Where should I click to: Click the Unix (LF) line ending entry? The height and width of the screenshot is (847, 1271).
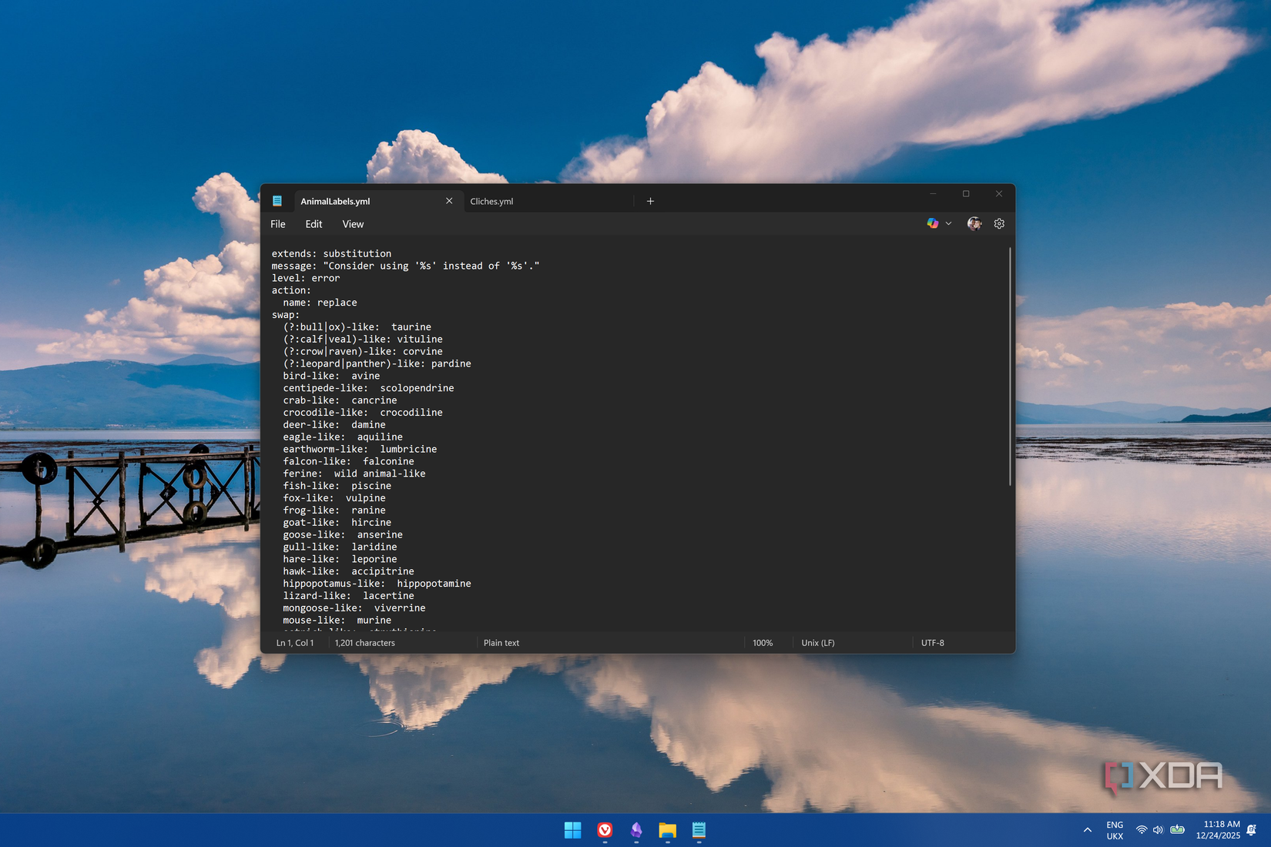(818, 643)
